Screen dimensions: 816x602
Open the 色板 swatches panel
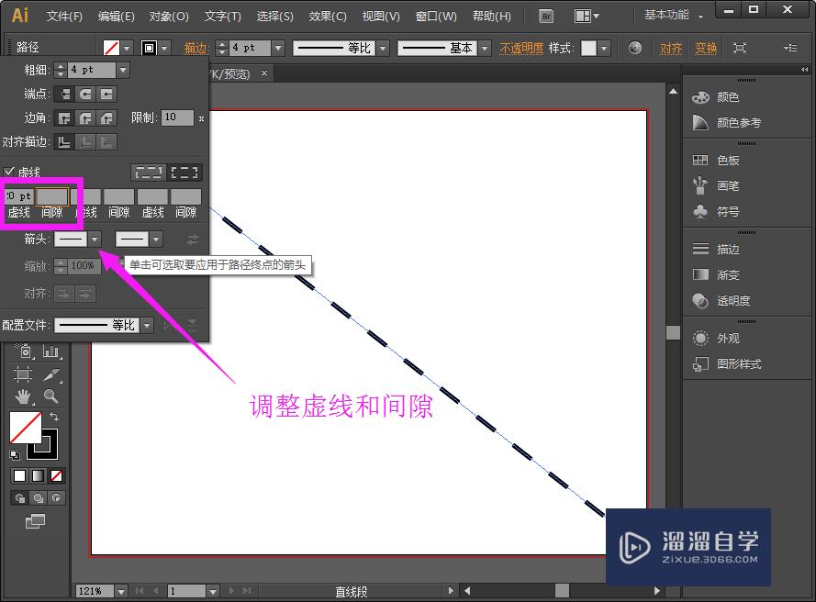click(x=716, y=161)
